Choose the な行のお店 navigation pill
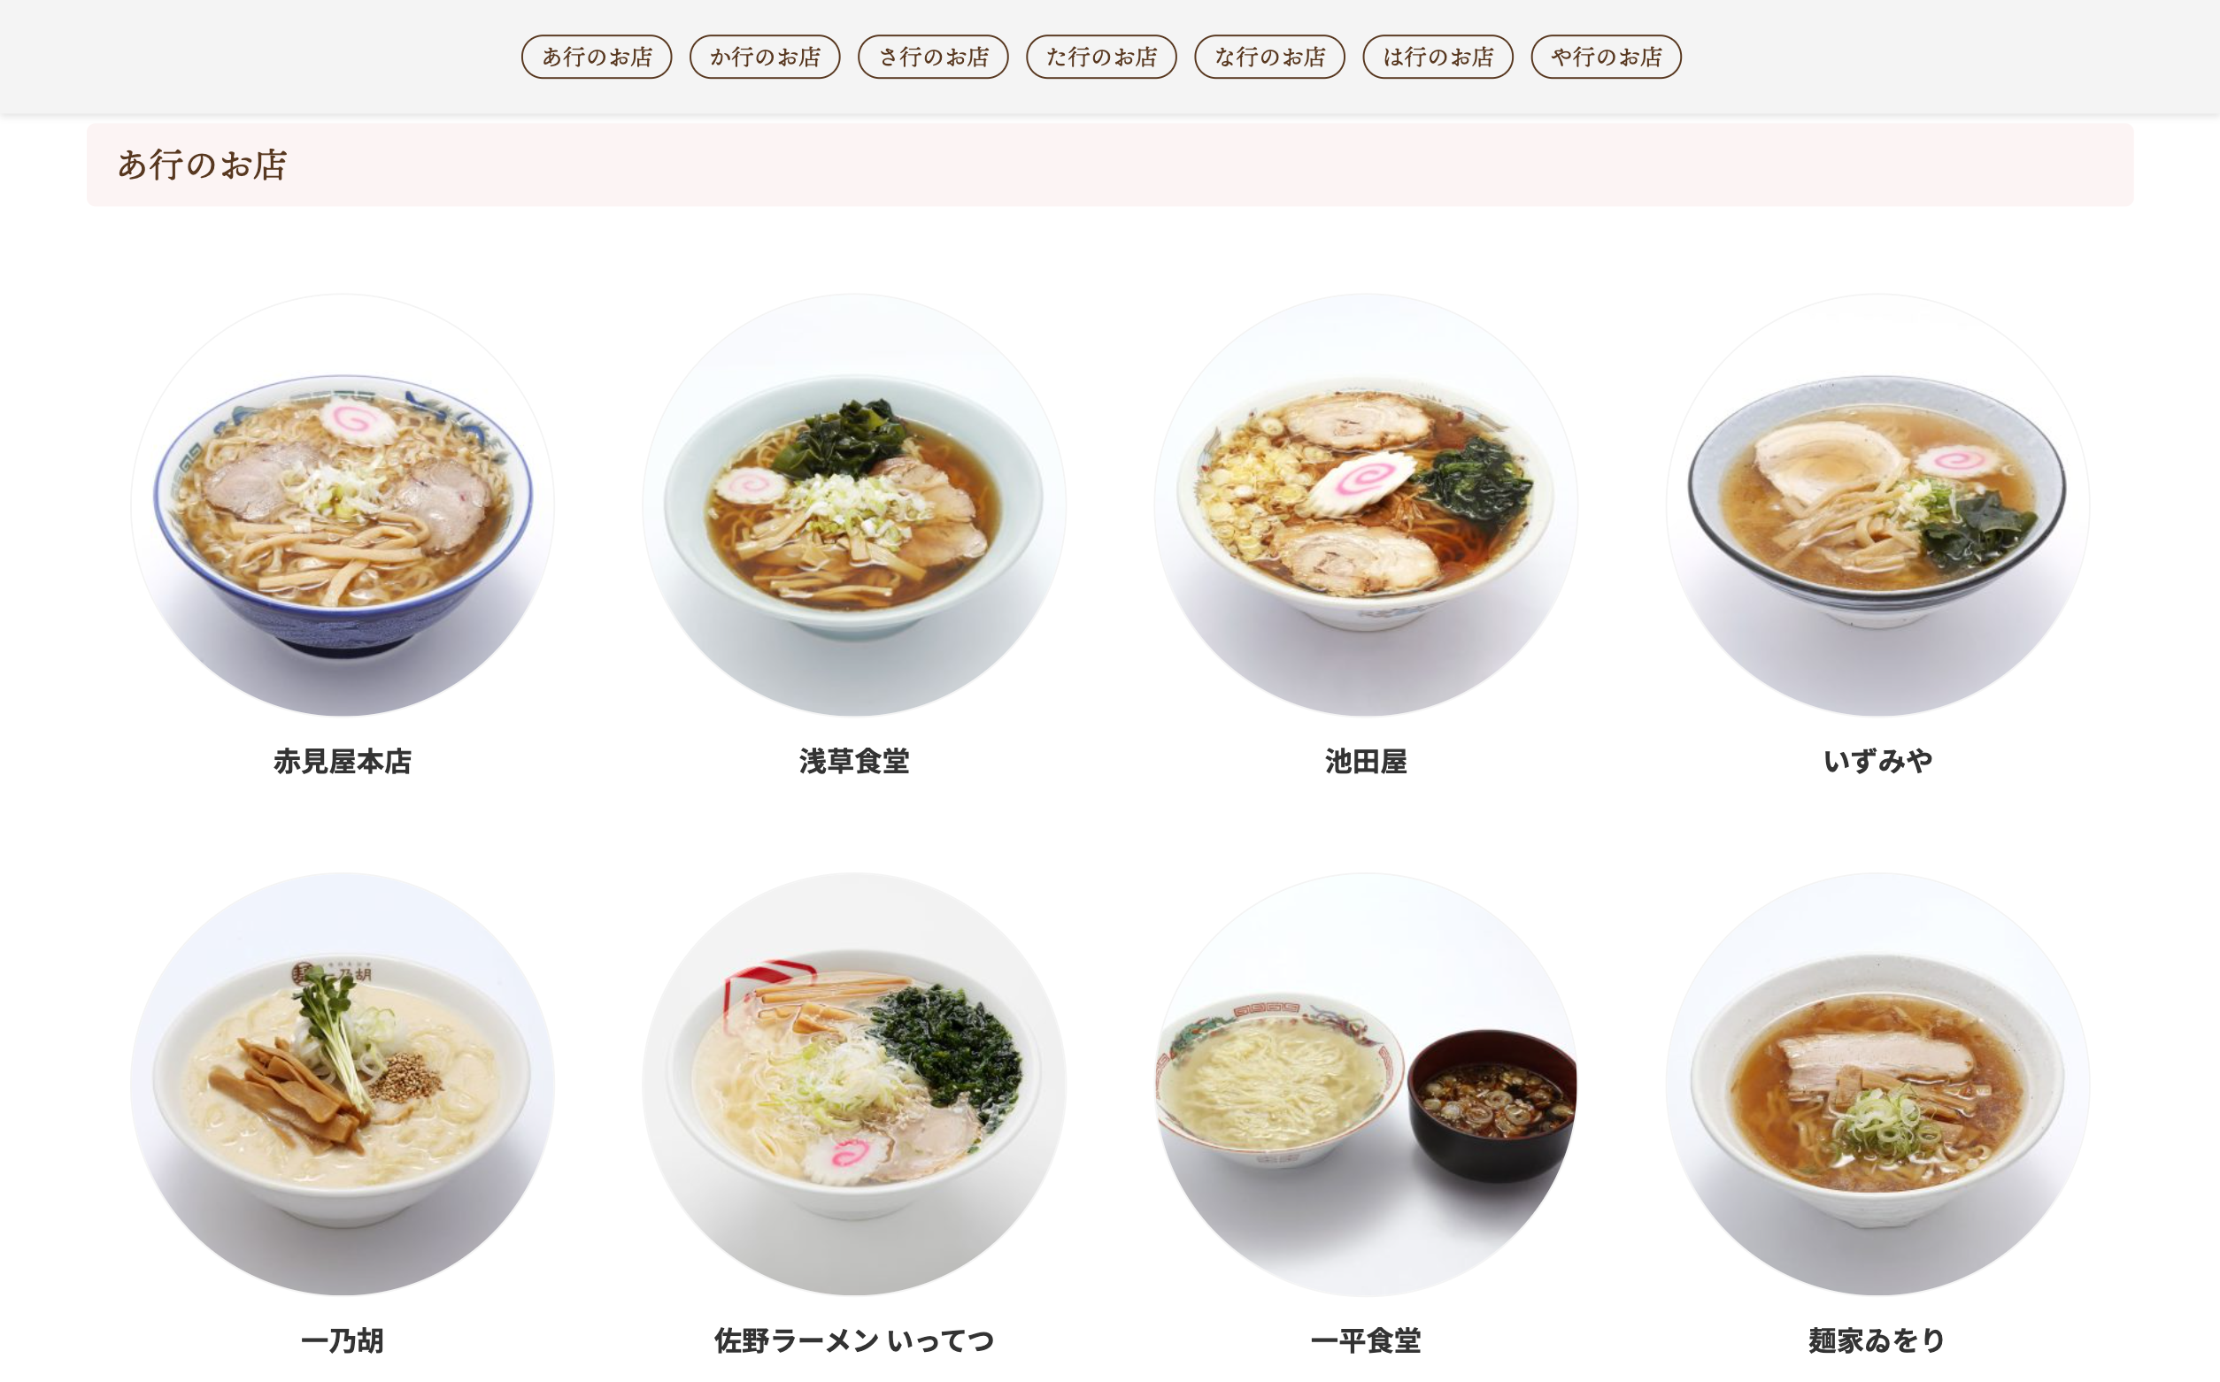2220x1382 pixels. click(1269, 57)
